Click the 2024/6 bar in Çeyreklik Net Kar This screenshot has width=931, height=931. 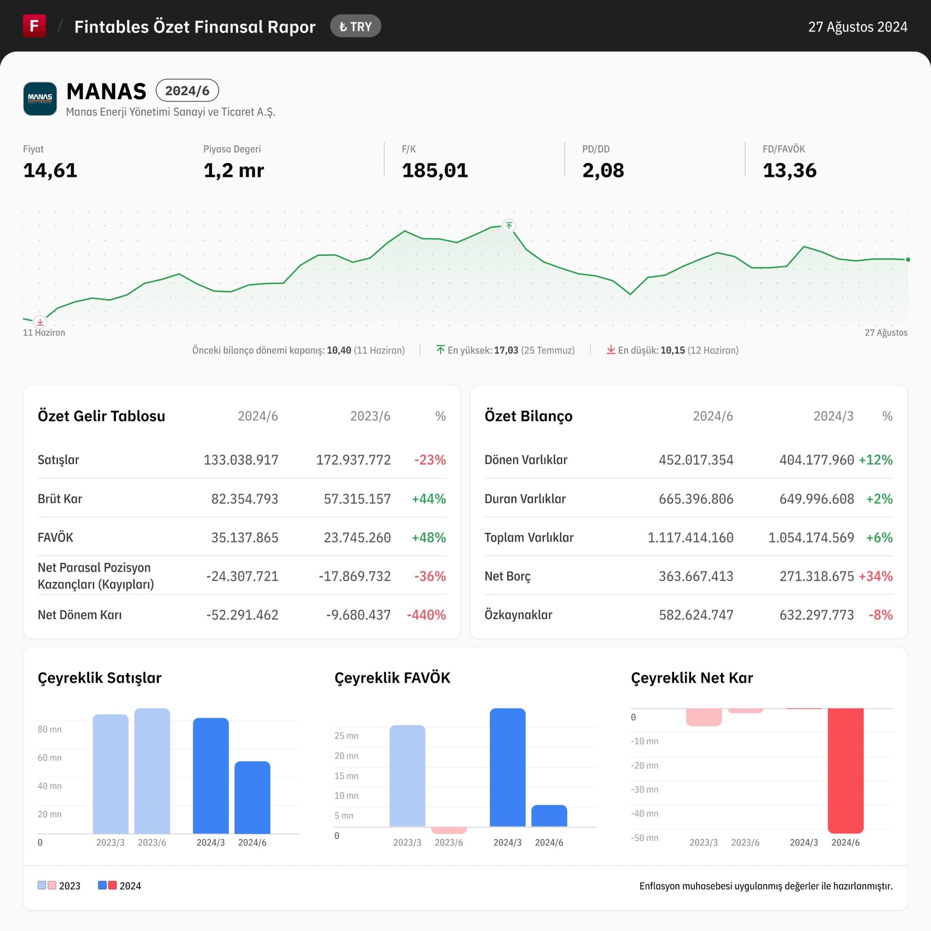pyautogui.click(x=846, y=771)
